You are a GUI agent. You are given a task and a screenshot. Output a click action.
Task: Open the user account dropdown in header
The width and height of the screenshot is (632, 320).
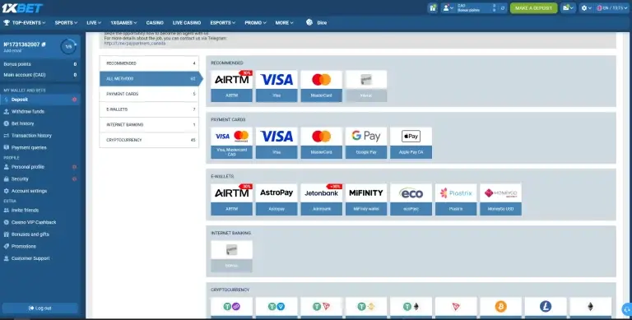click(x=448, y=8)
